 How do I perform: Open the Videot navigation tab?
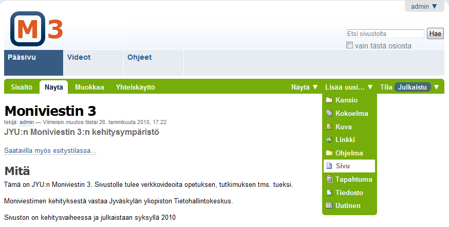click(x=93, y=63)
